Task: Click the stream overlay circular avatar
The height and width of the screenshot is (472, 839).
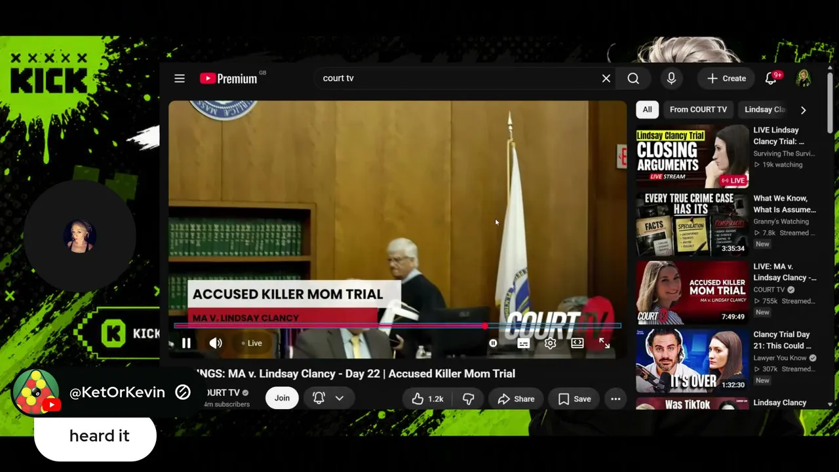Action: [x=79, y=236]
